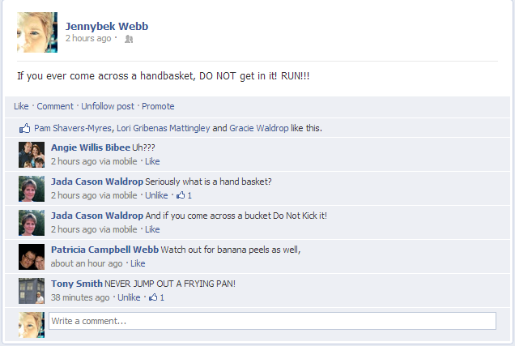Screen dimensions: 515x346
Task: Open Pam Shavers-Myres's profile from the likes list
Action: point(73,128)
